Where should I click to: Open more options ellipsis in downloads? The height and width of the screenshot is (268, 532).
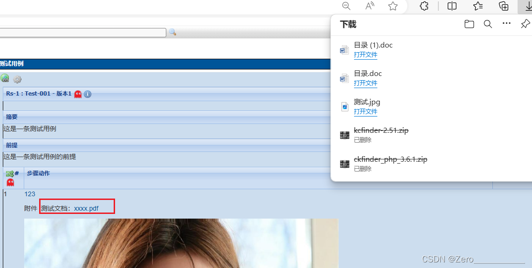506,23
